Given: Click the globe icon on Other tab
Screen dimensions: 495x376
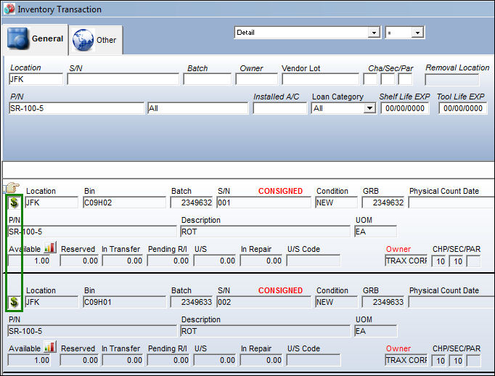Looking at the screenshot, I should (83, 40).
